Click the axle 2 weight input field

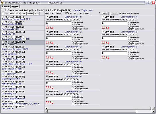[x=59, y=38]
